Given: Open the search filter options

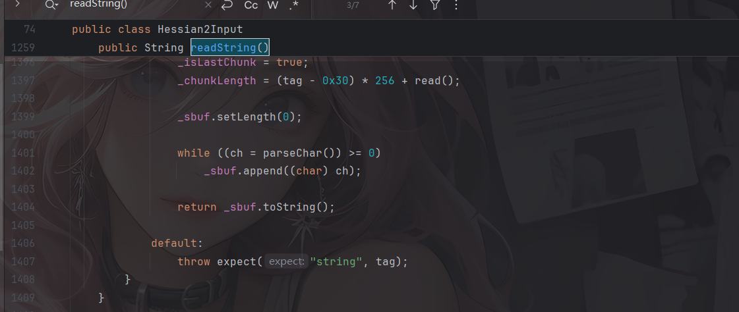Looking at the screenshot, I should (x=435, y=5).
